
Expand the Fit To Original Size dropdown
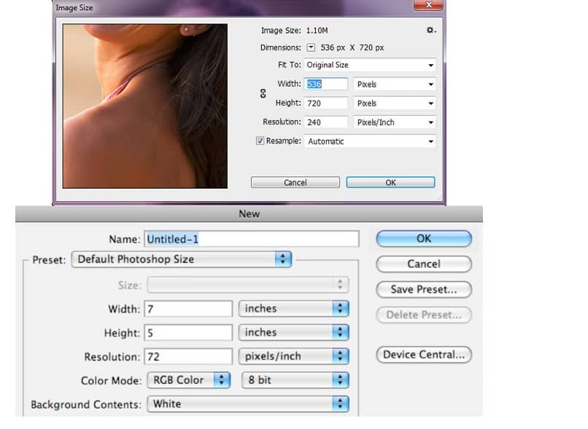pyautogui.click(x=370, y=65)
